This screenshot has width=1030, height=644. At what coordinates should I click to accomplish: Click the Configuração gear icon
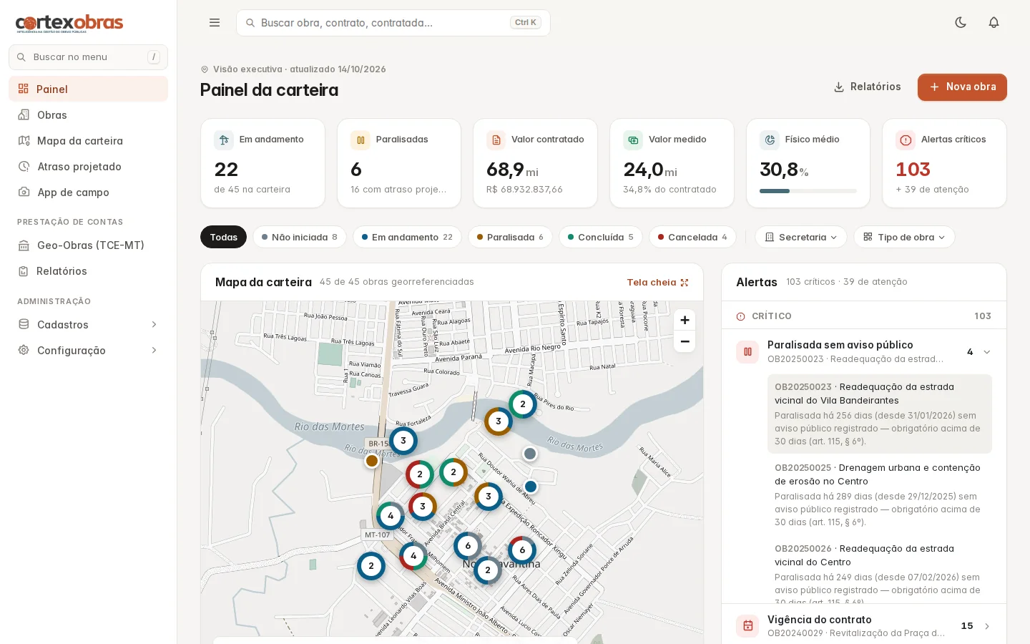[24, 350]
